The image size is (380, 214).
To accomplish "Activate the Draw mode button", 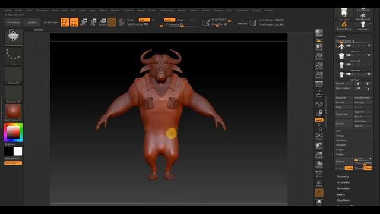I will point(74,22).
